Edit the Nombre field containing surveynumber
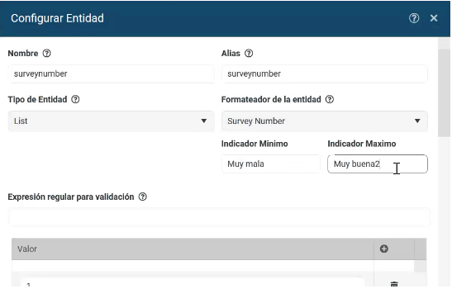The width and height of the screenshot is (452, 308). (x=112, y=74)
